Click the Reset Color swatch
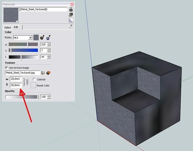 (33, 85)
